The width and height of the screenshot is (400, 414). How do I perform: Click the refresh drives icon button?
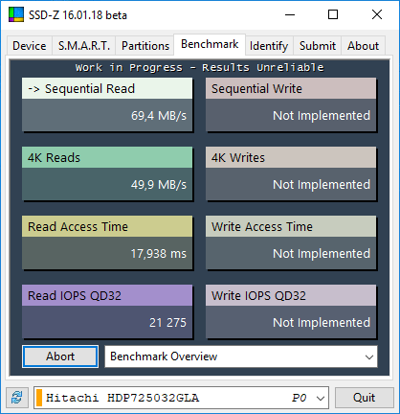point(17,398)
